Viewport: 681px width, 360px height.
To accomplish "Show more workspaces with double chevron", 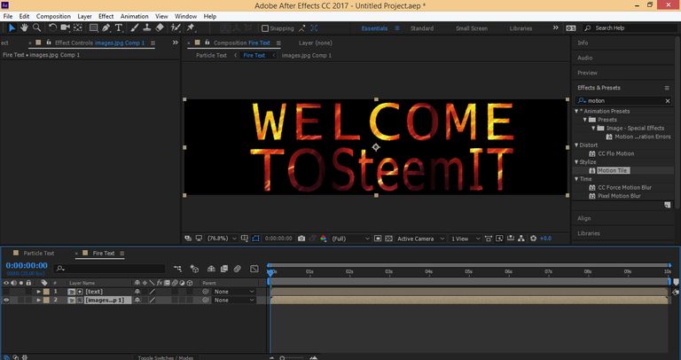I will (555, 27).
